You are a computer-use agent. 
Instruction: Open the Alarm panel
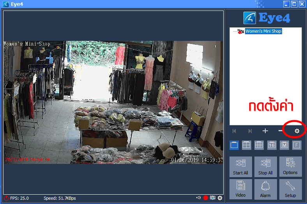click(265, 189)
